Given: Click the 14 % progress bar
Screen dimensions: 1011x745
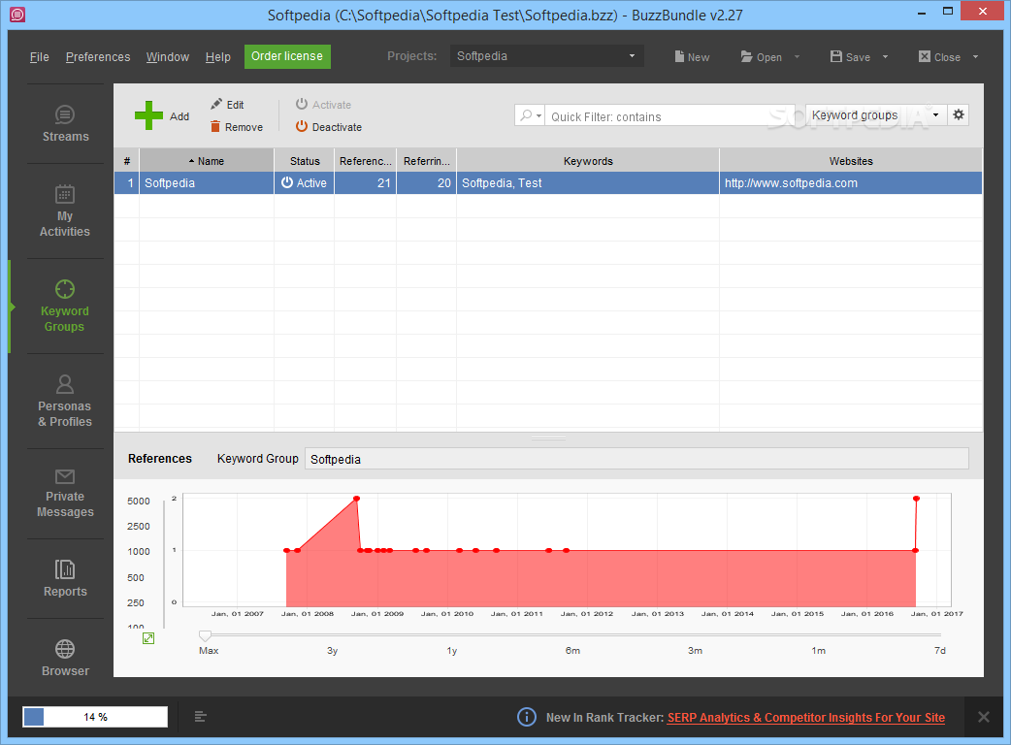Looking at the screenshot, I should [95, 717].
